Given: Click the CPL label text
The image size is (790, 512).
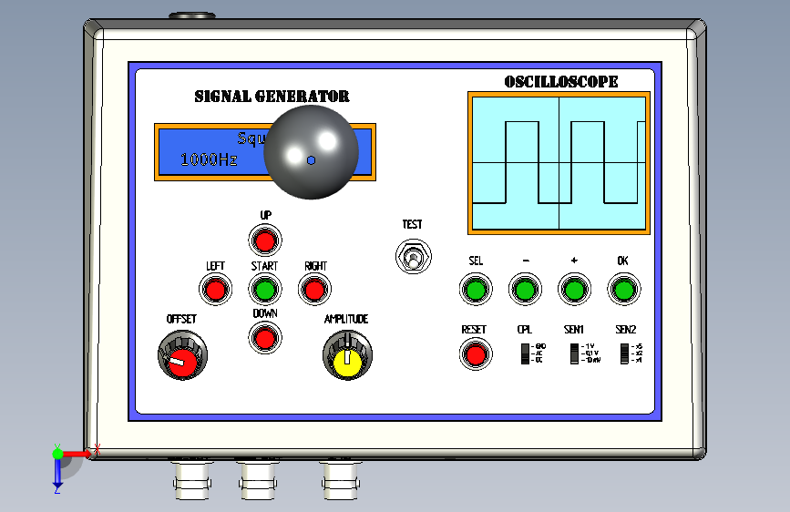Looking at the screenshot, I should point(525,330).
